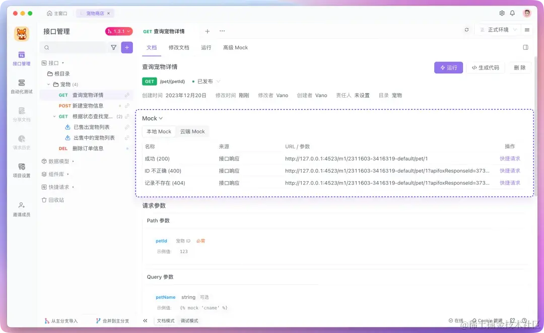Check the 在线 status indicator
Viewport: 544px width, 333px height.
click(456, 320)
